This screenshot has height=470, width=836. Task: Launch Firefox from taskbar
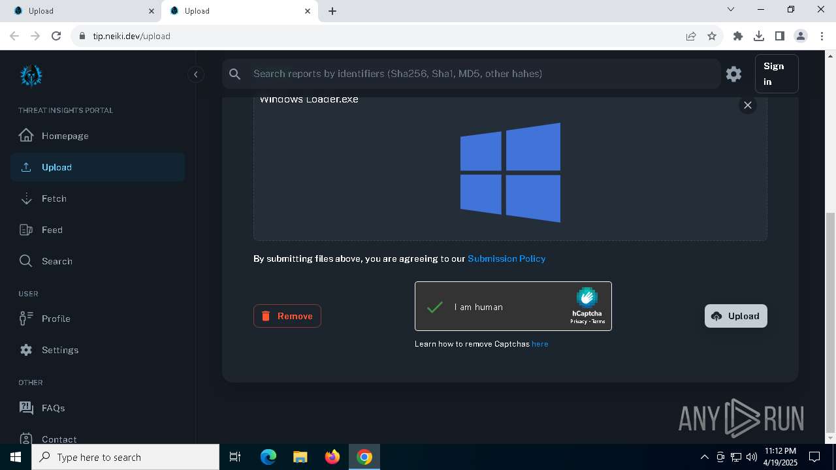tap(332, 457)
